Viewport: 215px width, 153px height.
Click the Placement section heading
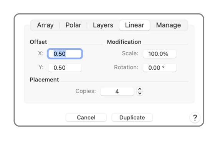pyautogui.click(x=44, y=80)
